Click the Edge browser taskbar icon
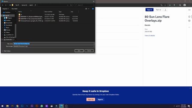192x108 pixels. pos(61,106)
